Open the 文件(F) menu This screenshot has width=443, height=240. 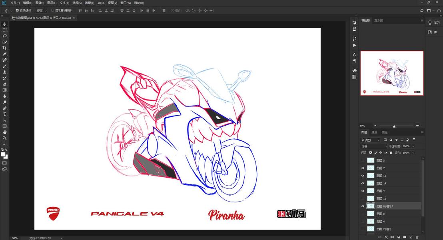pyautogui.click(x=15, y=3)
